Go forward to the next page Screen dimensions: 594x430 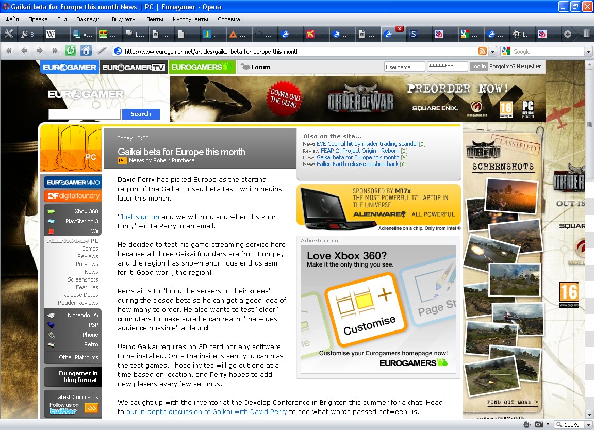[39, 51]
